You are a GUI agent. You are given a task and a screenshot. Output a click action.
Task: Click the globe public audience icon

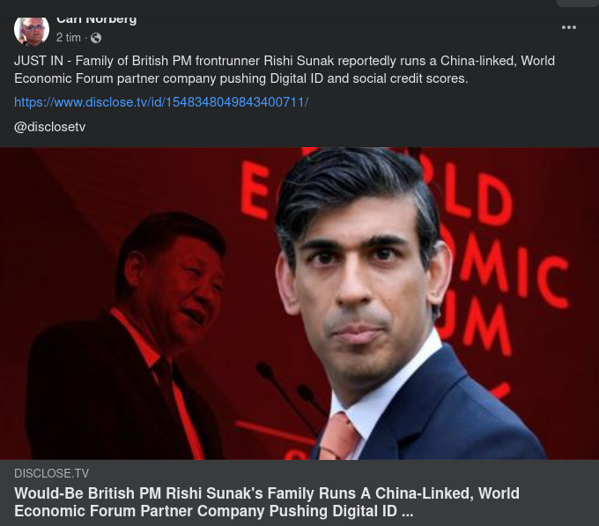(x=96, y=38)
